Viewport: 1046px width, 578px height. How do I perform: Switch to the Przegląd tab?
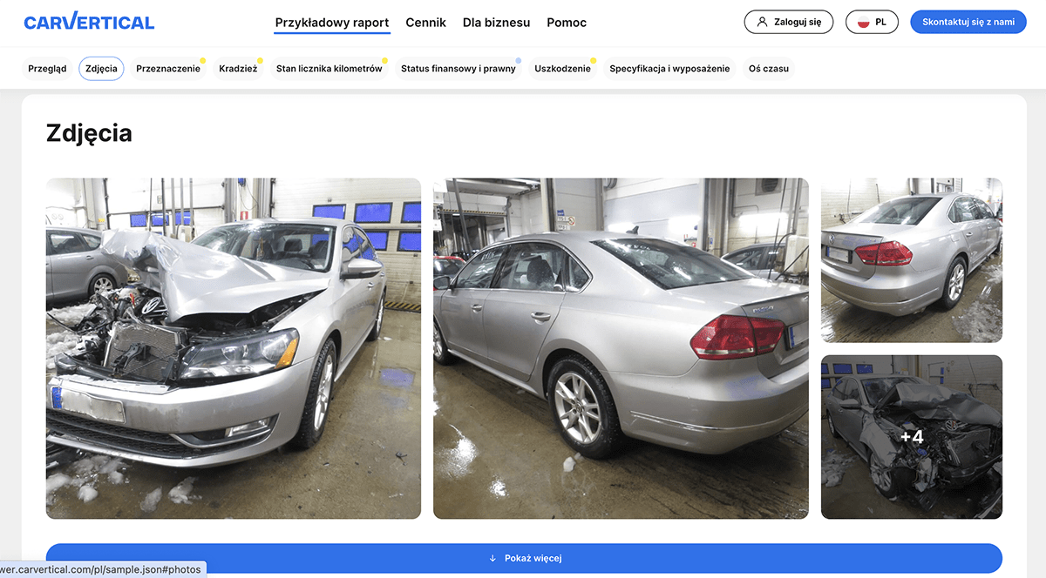click(x=47, y=69)
